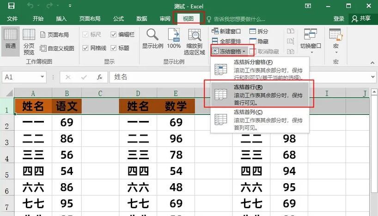Open the Name Box dropdown arrow
The image size is (378, 216).
[x=42, y=77]
